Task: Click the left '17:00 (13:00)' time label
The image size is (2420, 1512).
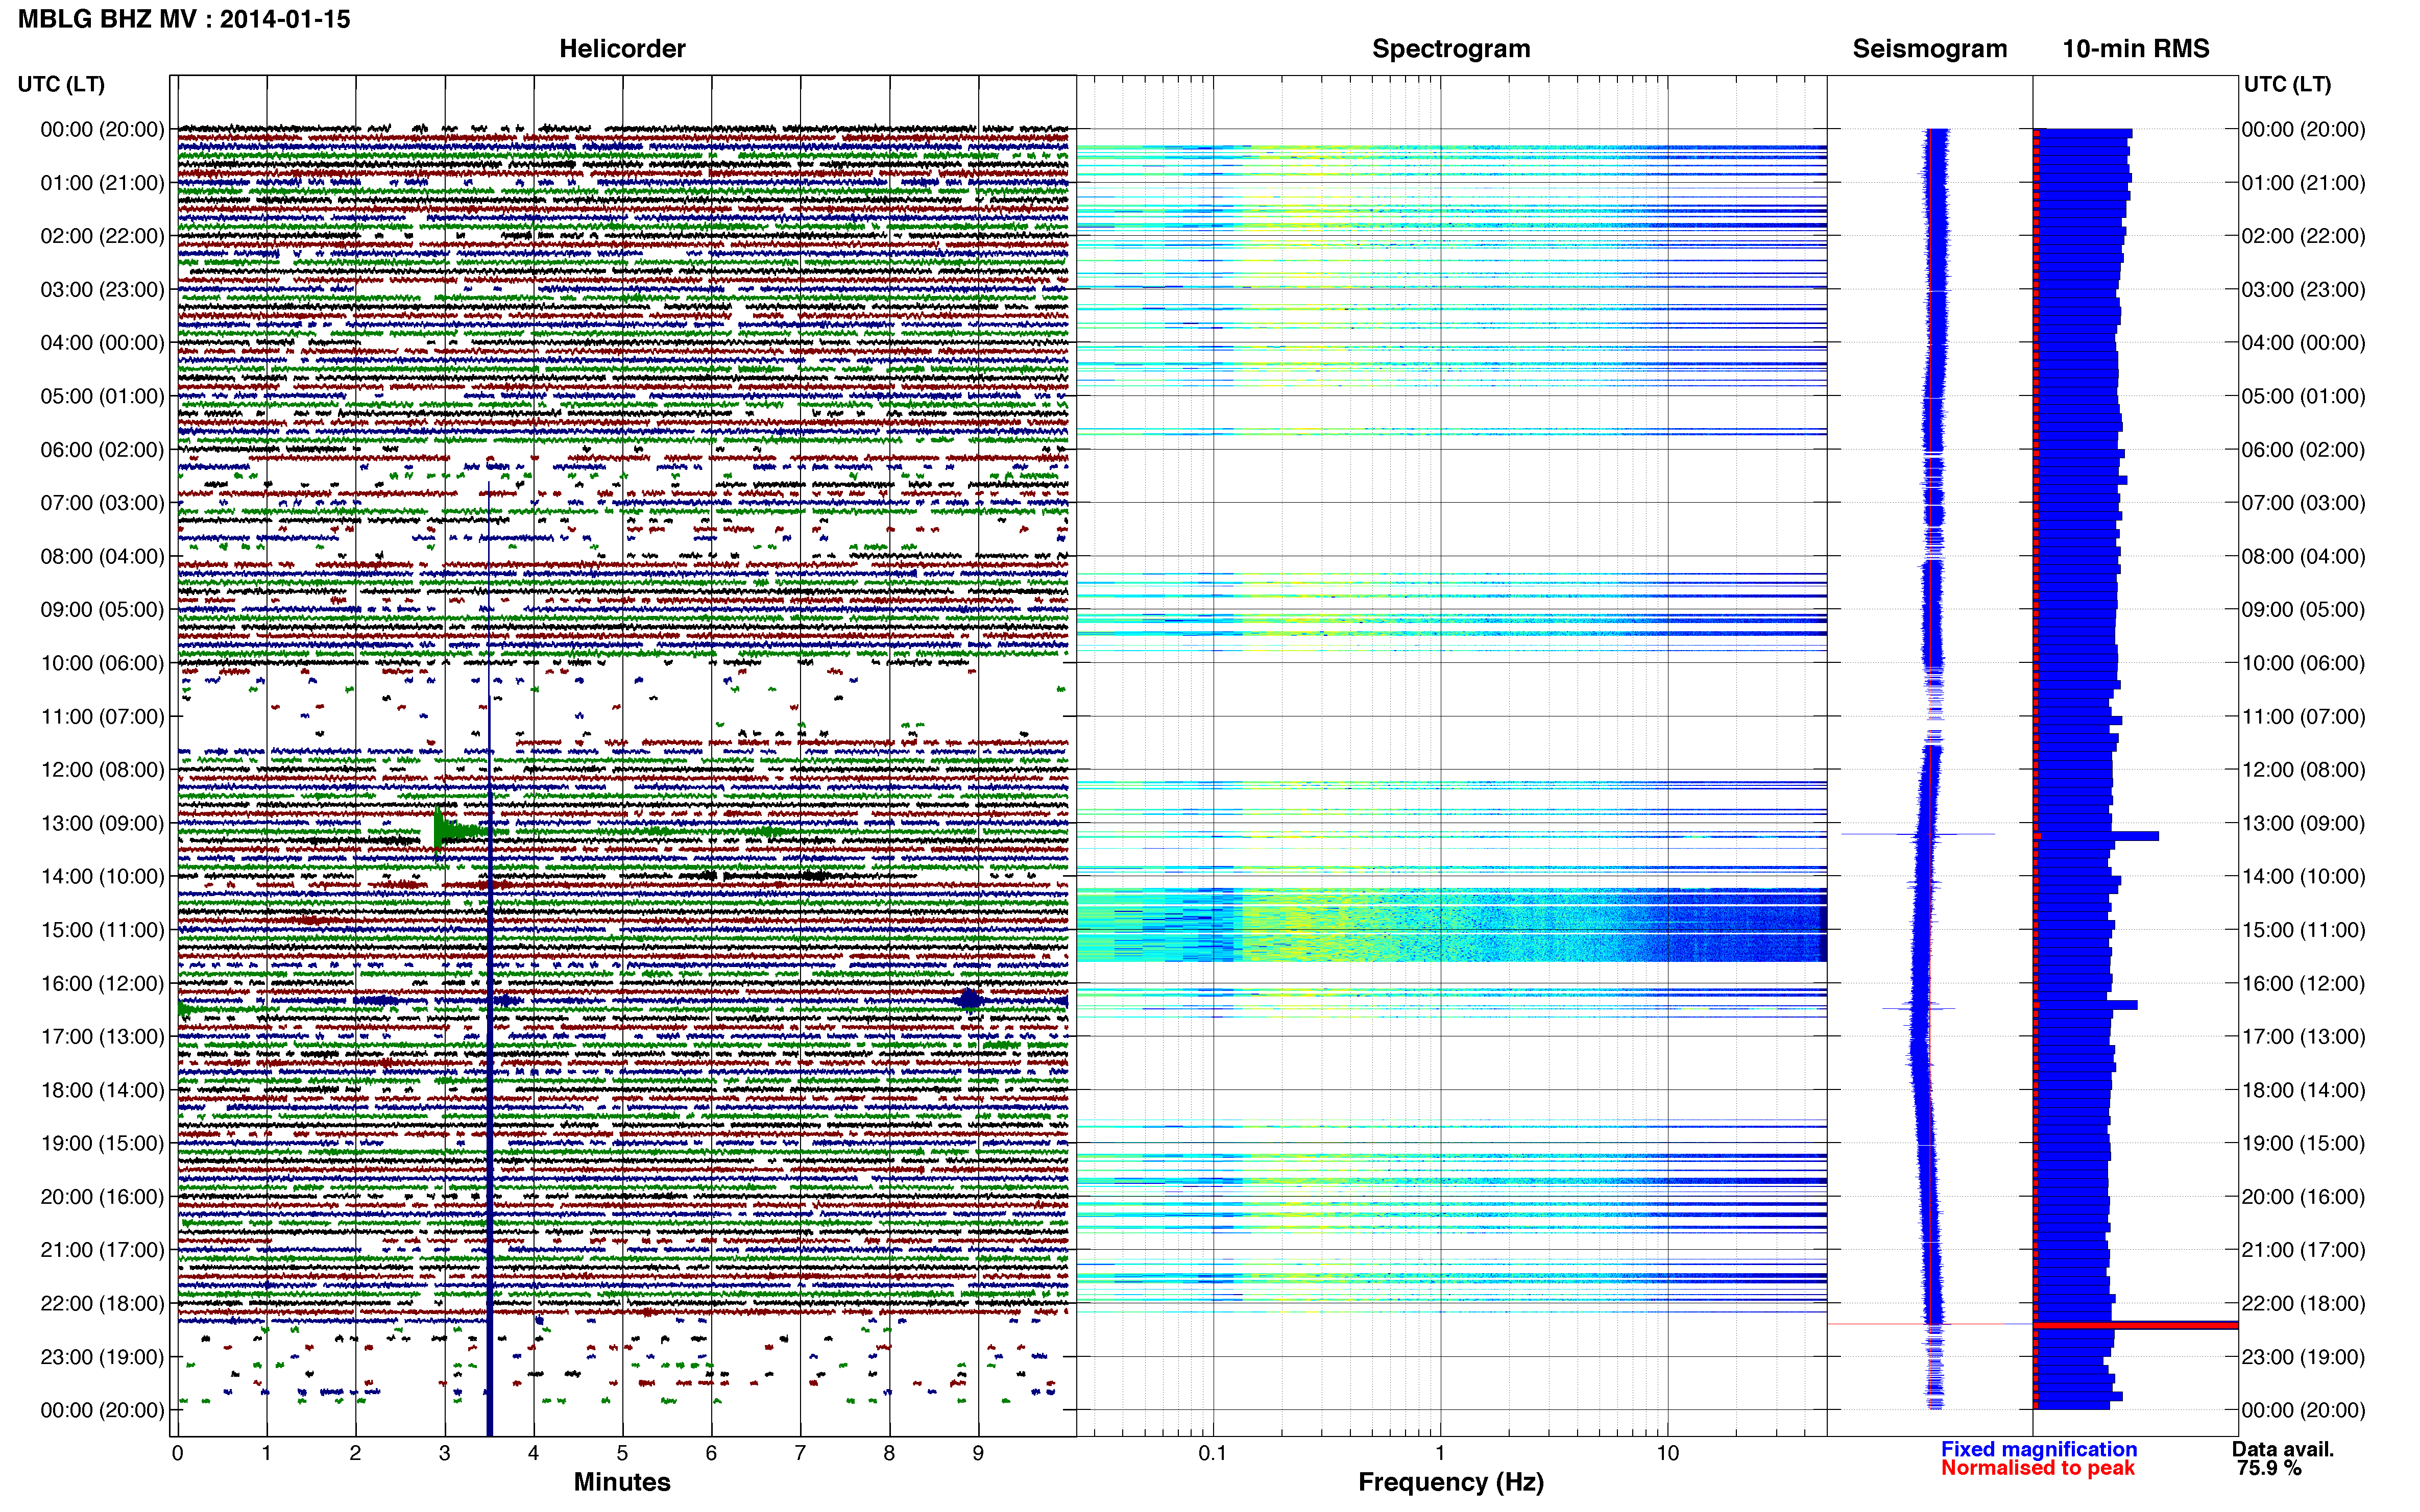Action: (102, 1036)
